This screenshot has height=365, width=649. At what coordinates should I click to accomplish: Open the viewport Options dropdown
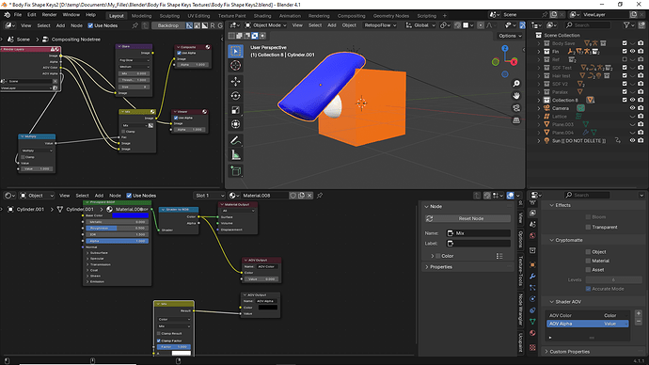[x=510, y=36]
